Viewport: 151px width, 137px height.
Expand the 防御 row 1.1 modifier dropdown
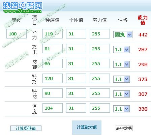121,64
